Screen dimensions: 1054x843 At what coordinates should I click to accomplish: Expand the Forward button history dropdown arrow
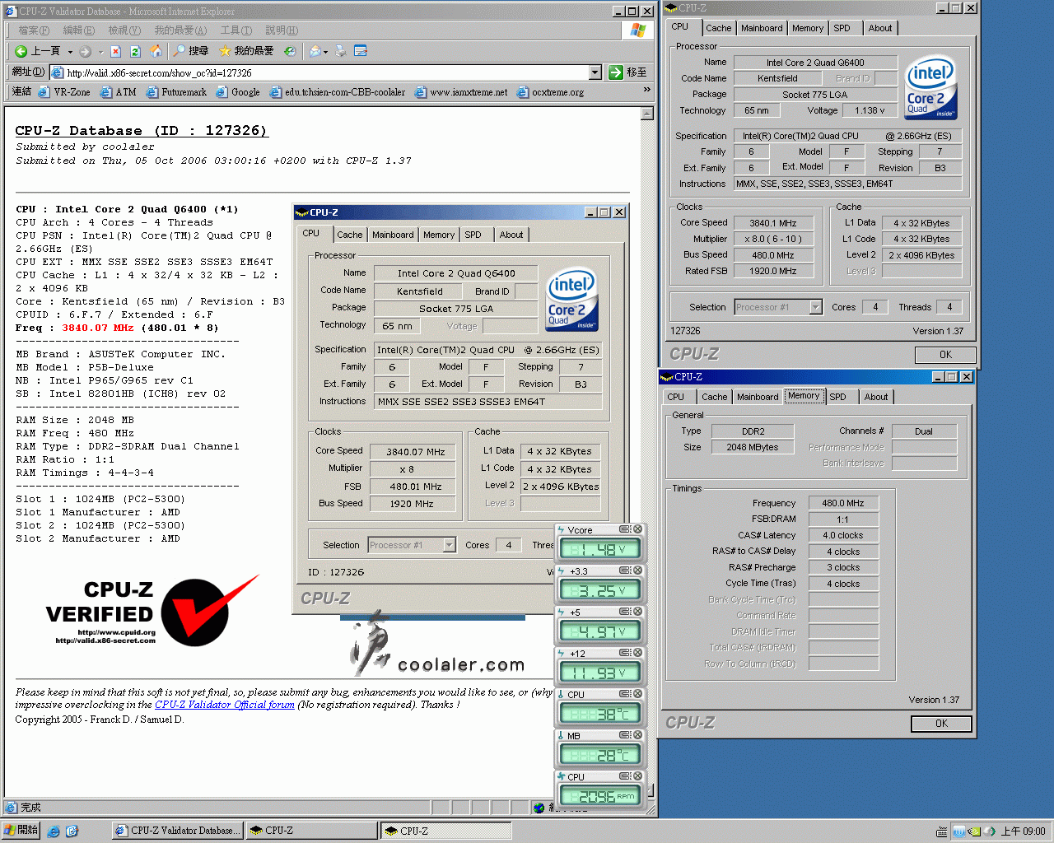100,51
